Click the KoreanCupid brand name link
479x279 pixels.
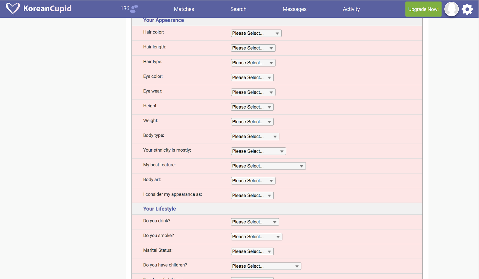[x=47, y=9]
